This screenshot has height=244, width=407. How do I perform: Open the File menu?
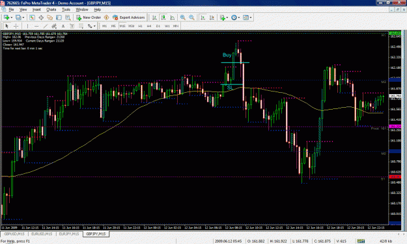pyautogui.click(x=12, y=10)
